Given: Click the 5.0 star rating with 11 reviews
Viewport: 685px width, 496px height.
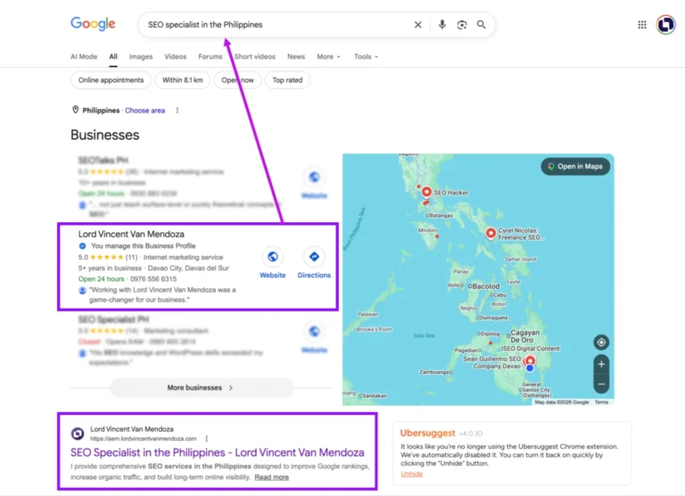Looking at the screenshot, I should [x=108, y=257].
